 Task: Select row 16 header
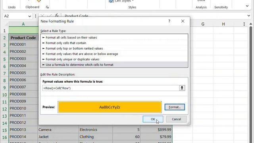(4, 137)
